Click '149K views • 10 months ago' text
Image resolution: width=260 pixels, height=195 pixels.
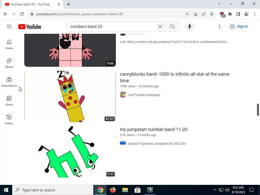139,86
